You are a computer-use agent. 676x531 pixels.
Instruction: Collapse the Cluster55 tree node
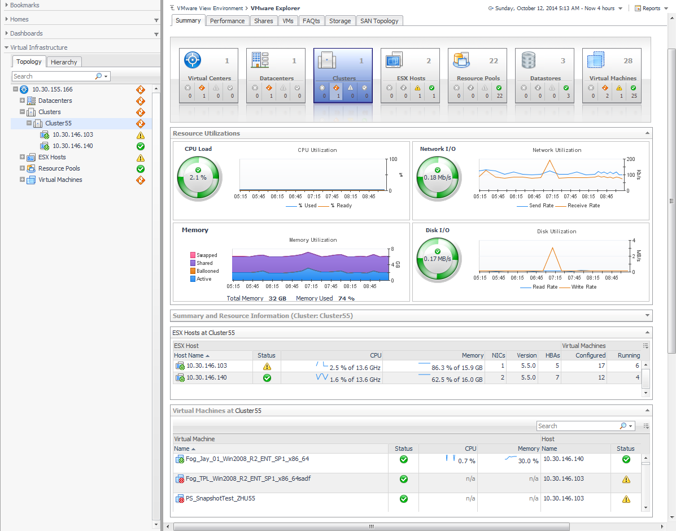[x=29, y=123]
